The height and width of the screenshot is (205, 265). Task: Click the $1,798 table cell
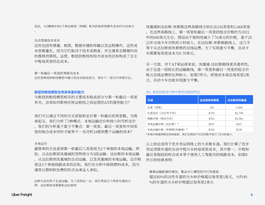pyautogui.click(x=239, y=113)
